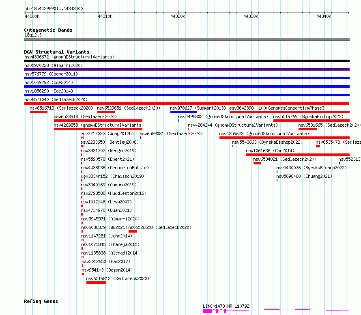Screen dimensions: 361x315
Task: Click the nsv4259623 gnomADStructuralVariants label
Action: (264, 134)
